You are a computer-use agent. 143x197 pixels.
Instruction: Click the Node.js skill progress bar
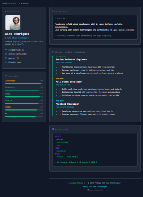coord(24,103)
